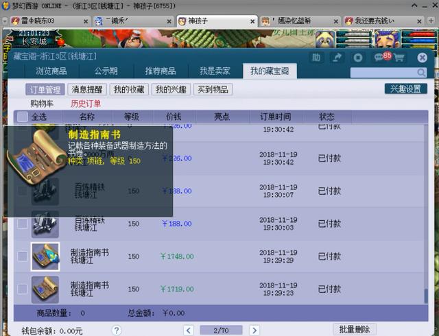Click the ￥1748.00 price text
The image size is (439, 336).
[x=177, y=256]
